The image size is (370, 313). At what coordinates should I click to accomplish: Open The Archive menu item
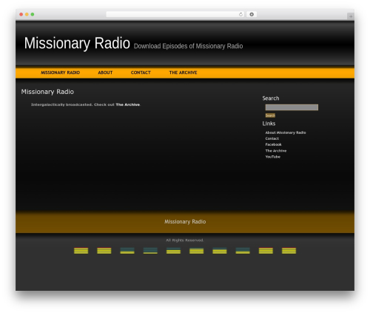pyautogui.click(x=183, y=73)
